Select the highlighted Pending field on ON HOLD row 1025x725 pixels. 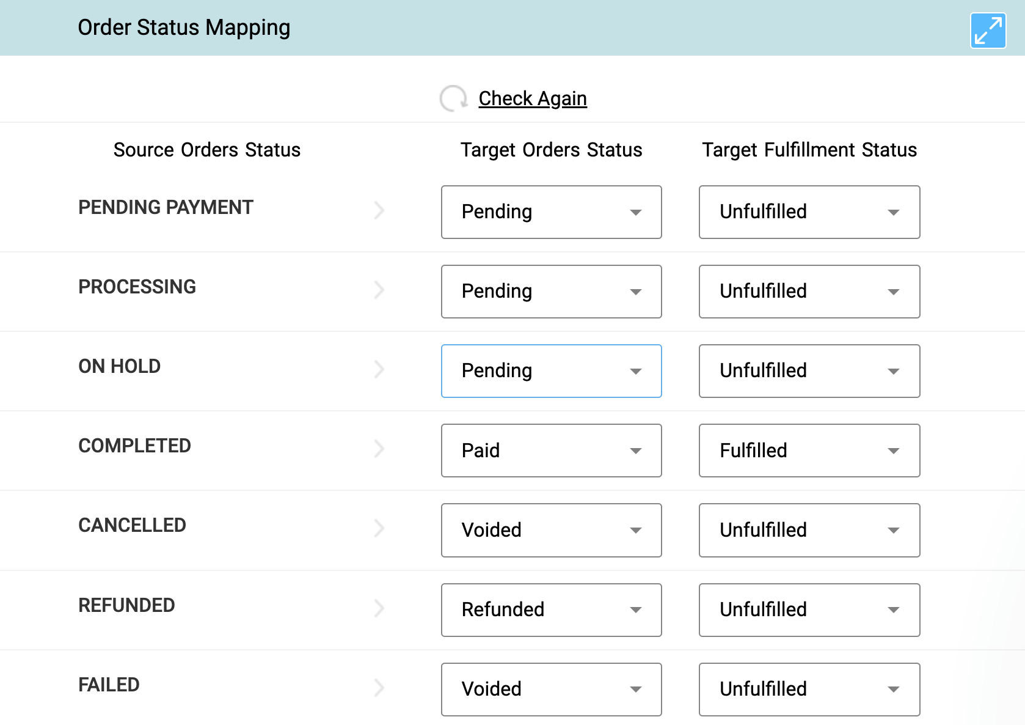click(550, 371)
